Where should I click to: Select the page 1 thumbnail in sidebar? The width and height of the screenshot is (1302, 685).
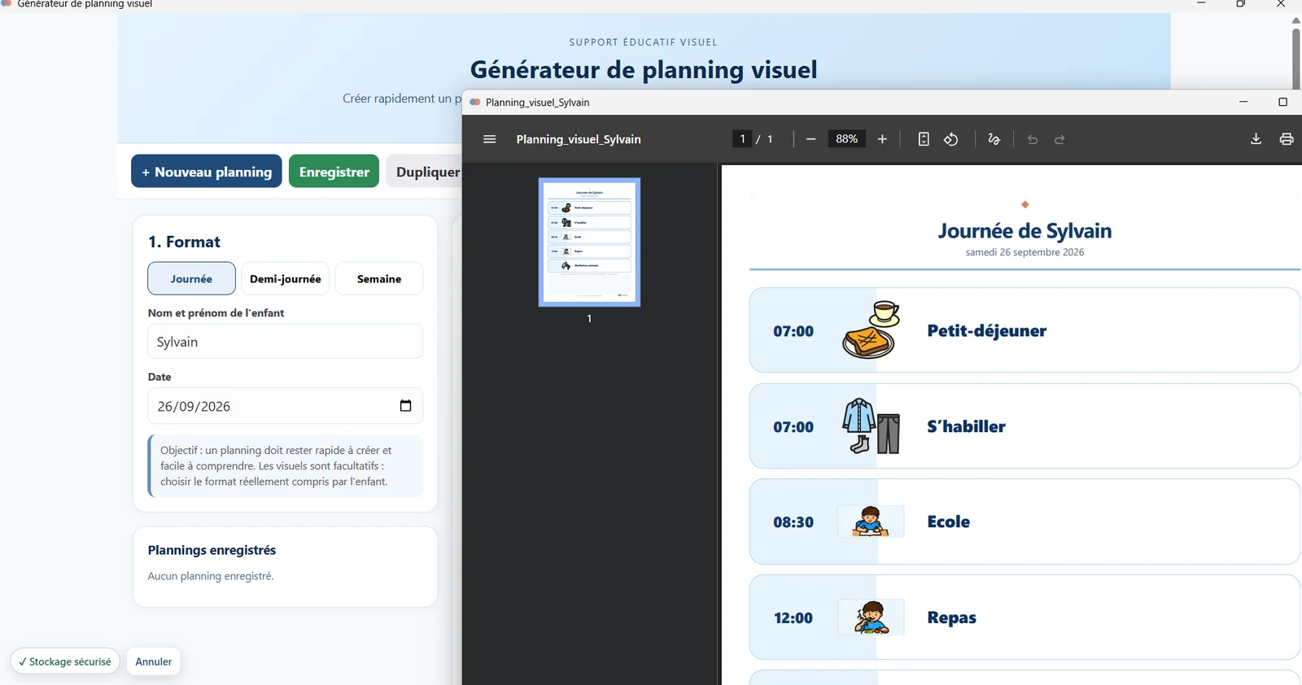click(589, 242)
